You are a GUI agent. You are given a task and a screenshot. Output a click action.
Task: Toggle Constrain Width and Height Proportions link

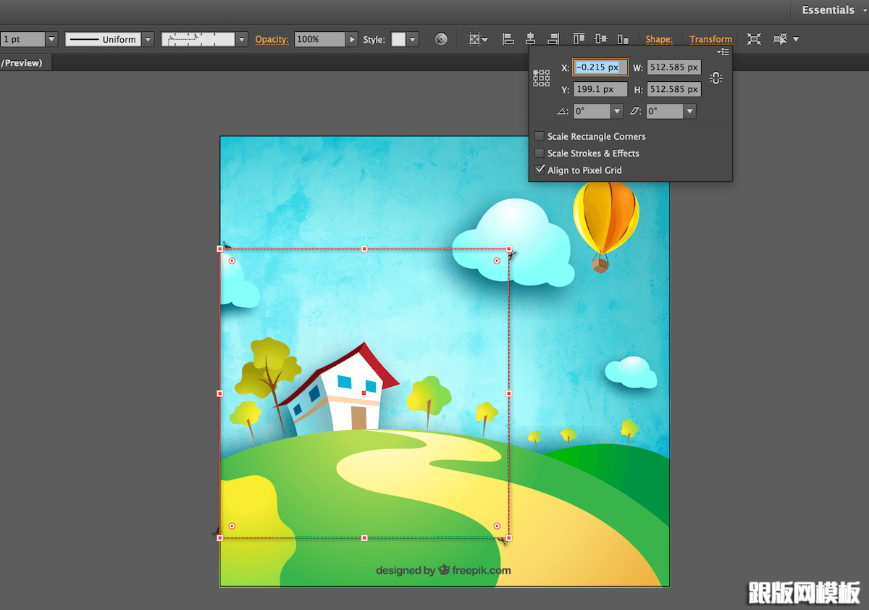click(715, 78)
